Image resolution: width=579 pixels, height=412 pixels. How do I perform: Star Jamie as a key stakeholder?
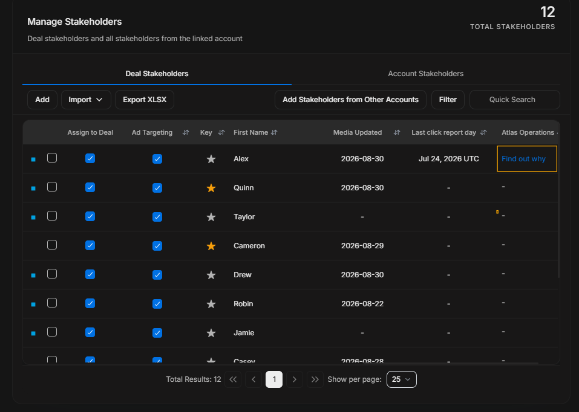pos(211,333)
